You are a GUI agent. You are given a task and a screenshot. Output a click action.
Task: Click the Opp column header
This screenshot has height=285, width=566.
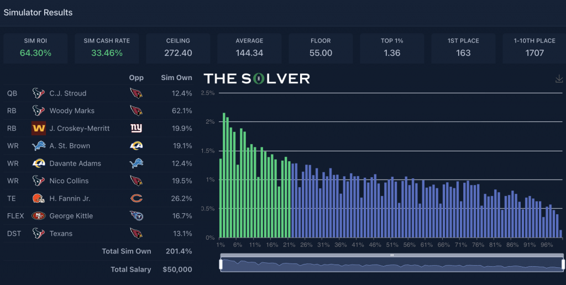(x=136, y=78)
